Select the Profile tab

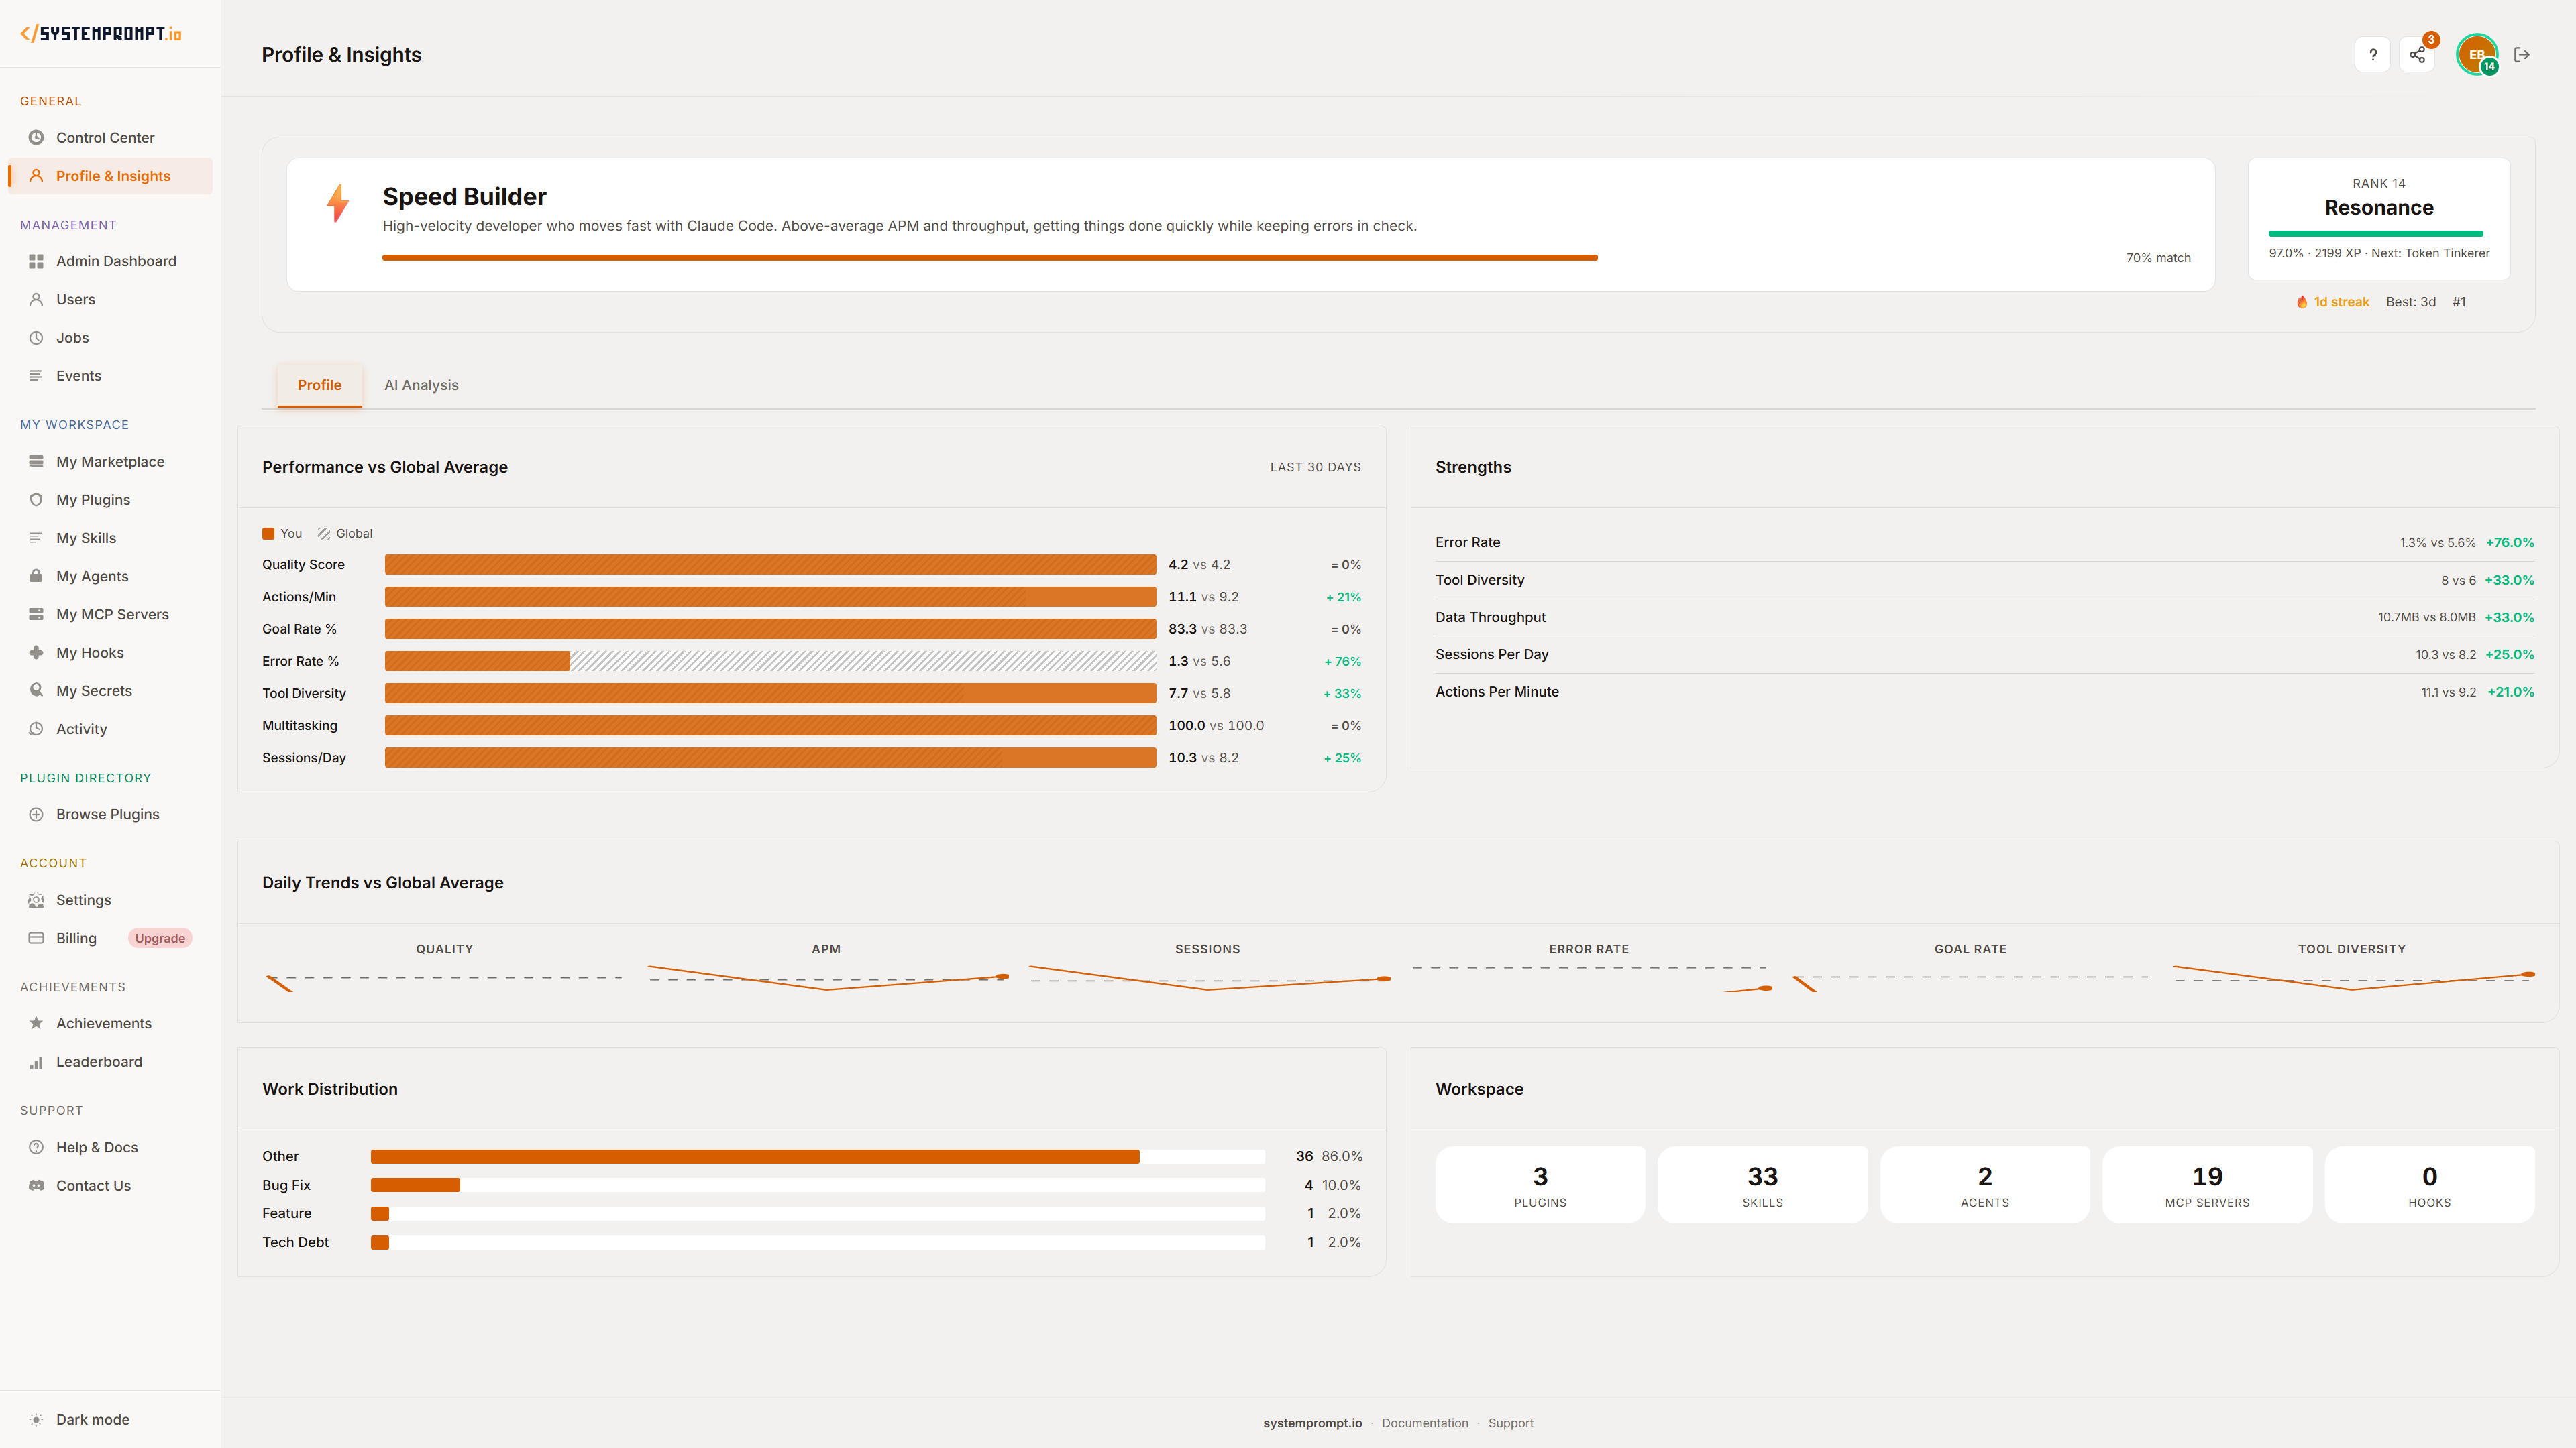[319, 385]
